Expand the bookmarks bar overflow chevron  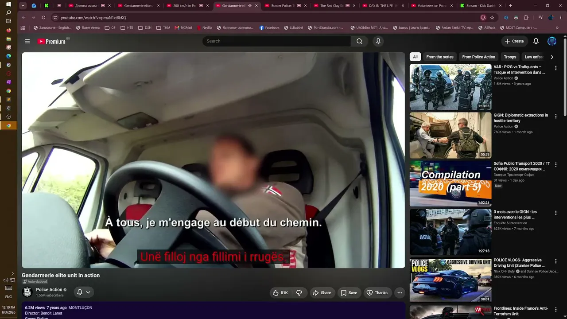pyautogui.click(x=557, y=27)
